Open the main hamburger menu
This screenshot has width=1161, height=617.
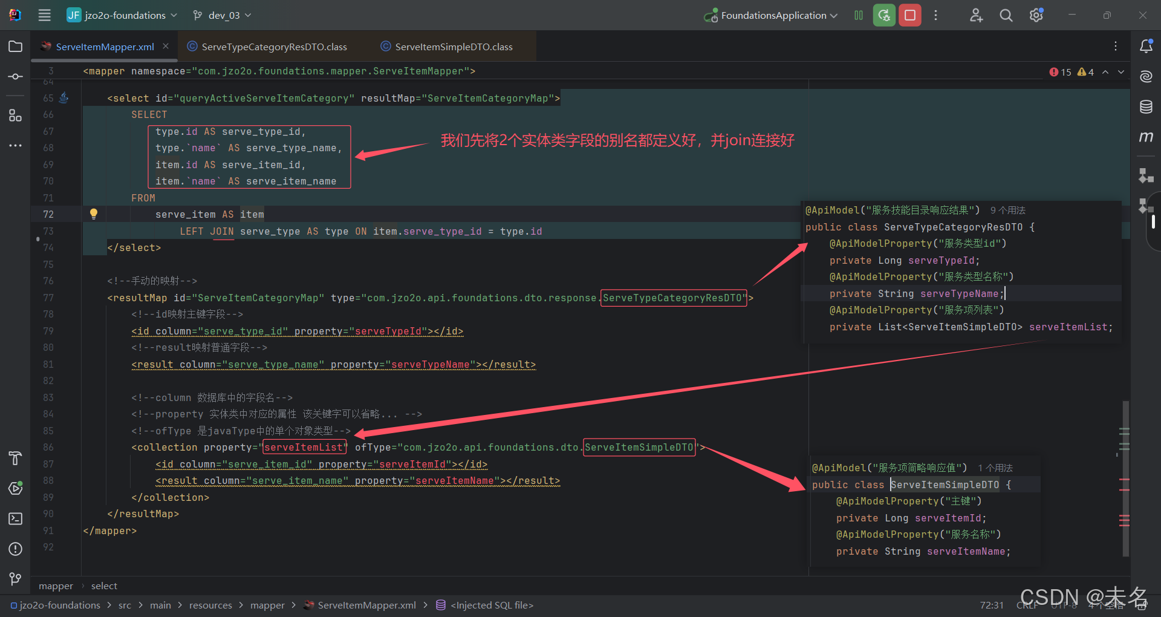pos(44,15)
